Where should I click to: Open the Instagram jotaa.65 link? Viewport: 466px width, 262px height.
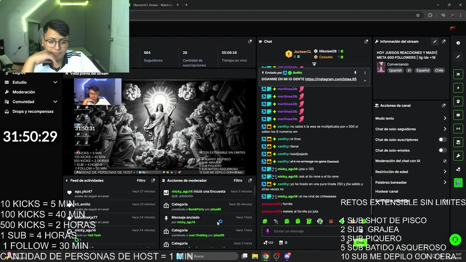[331, 79]
